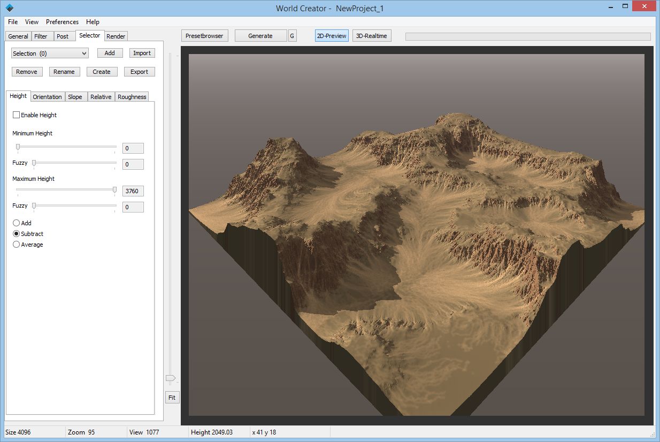Click the Maximum Height slider handle
660x442 pixels.
click(x=114, y=190)
